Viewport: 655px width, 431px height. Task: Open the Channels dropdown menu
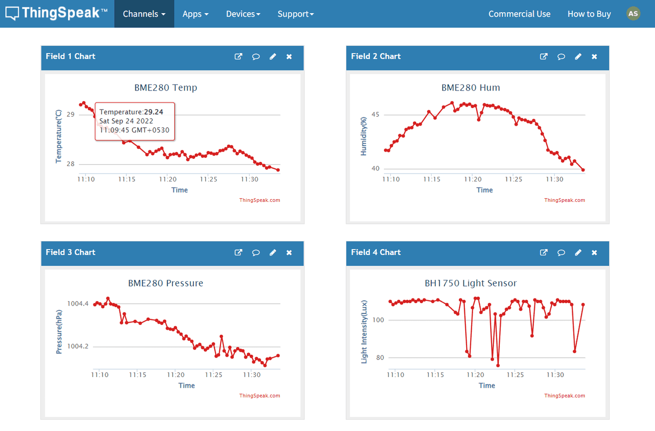coord(144,14)
